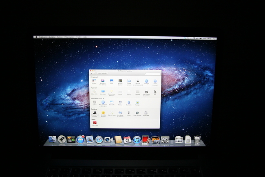Open the Clavier preference pane
The height and width of the screenshot is (177, 265).
coord(120,93)
